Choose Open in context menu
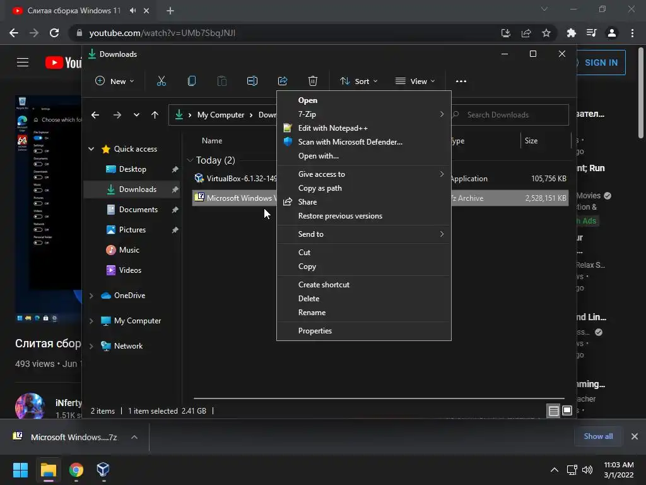 pos(364,100)
